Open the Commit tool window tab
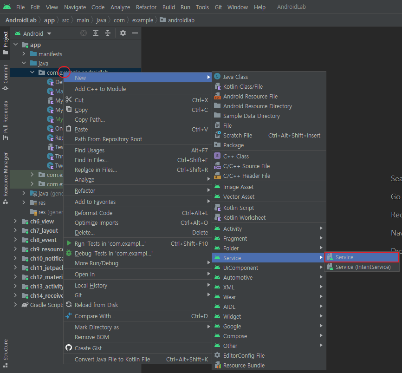 tap(6, 77)
